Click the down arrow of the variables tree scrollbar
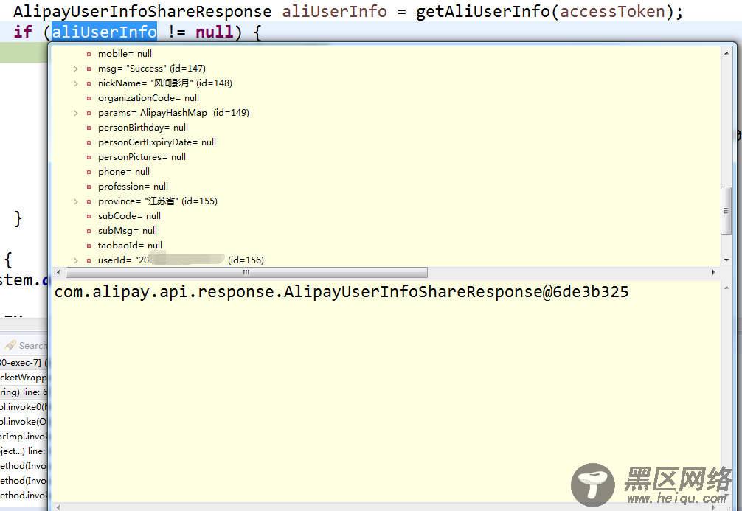 tap(727, 260)
